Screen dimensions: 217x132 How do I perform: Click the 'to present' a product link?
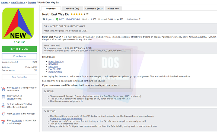click(17, 121)
